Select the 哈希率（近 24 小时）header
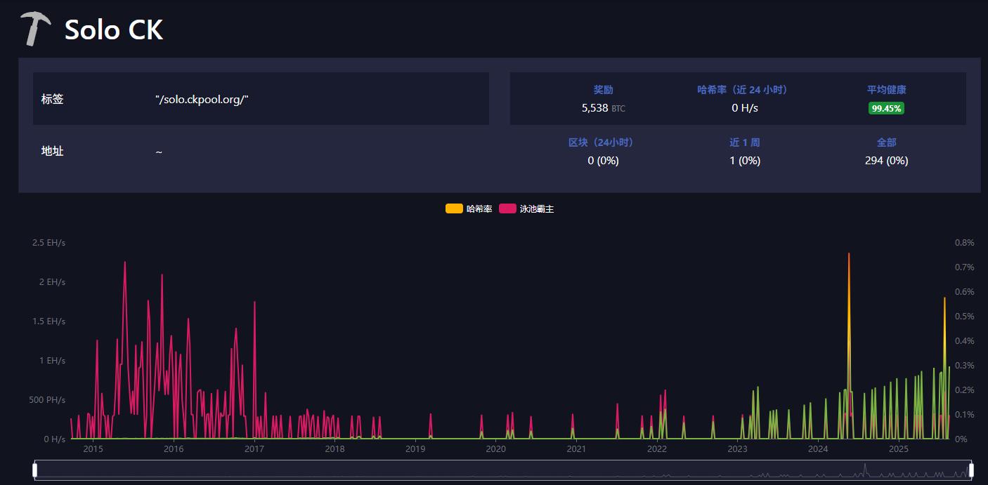This screenshot has height=485, width=988. 744,90
